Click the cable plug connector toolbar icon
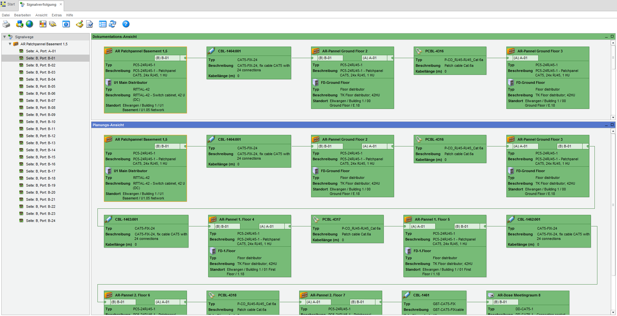Screen dimensions: 617x316 pyautogui.click(x=53, y=24)
